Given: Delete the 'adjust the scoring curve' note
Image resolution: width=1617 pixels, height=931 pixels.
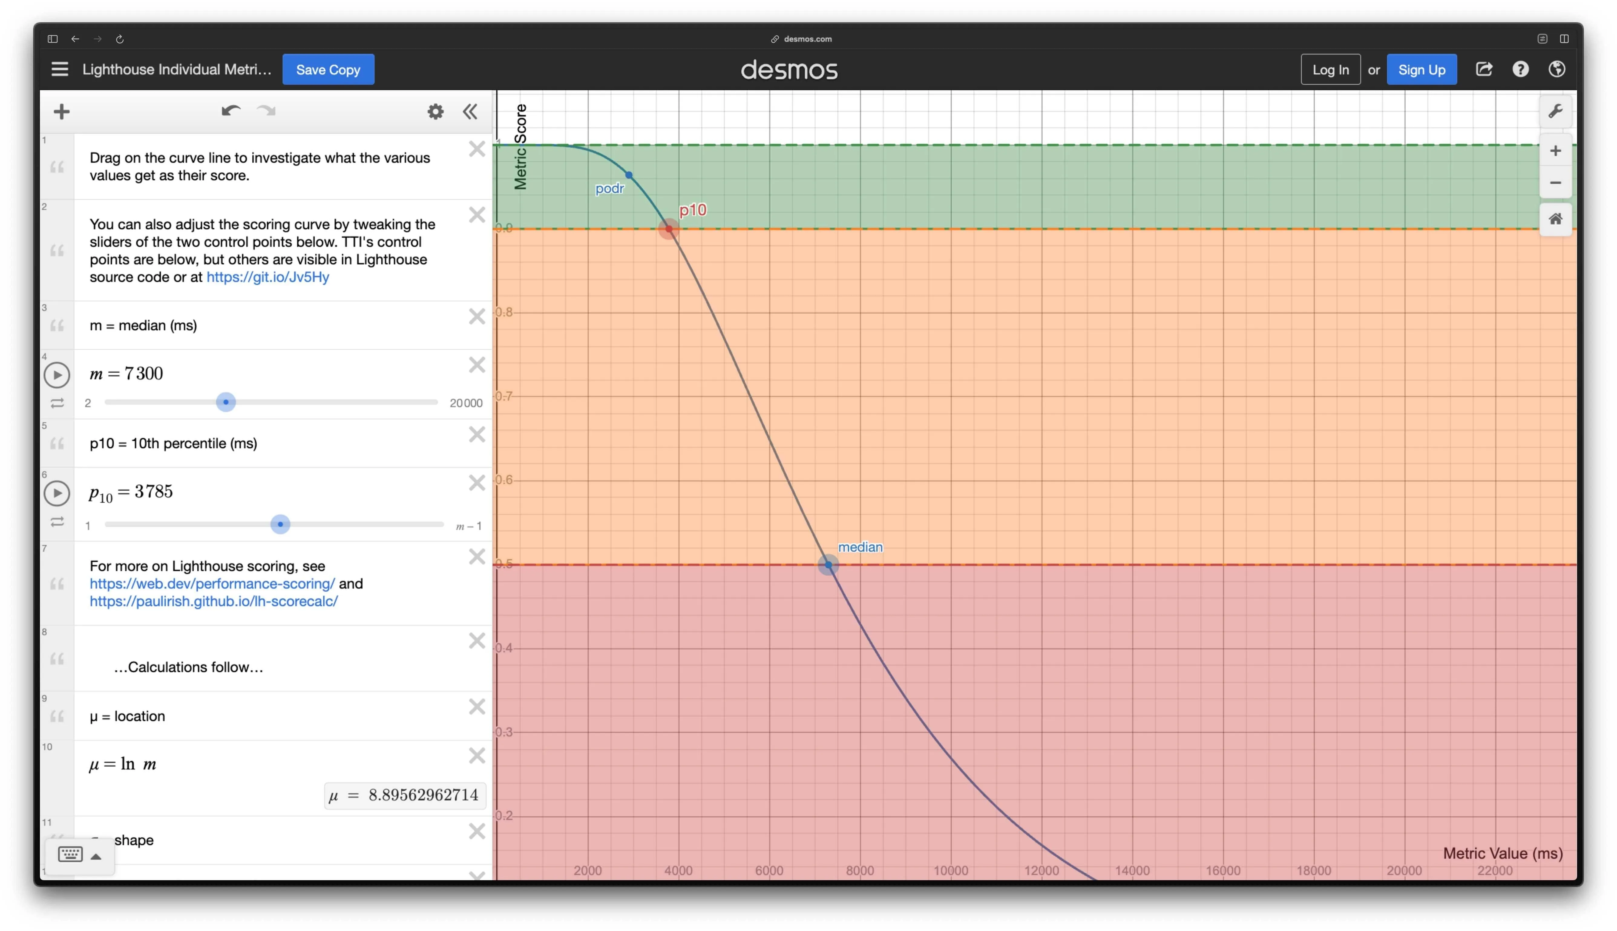Looking at the screenshot, I should pos(477,215).
